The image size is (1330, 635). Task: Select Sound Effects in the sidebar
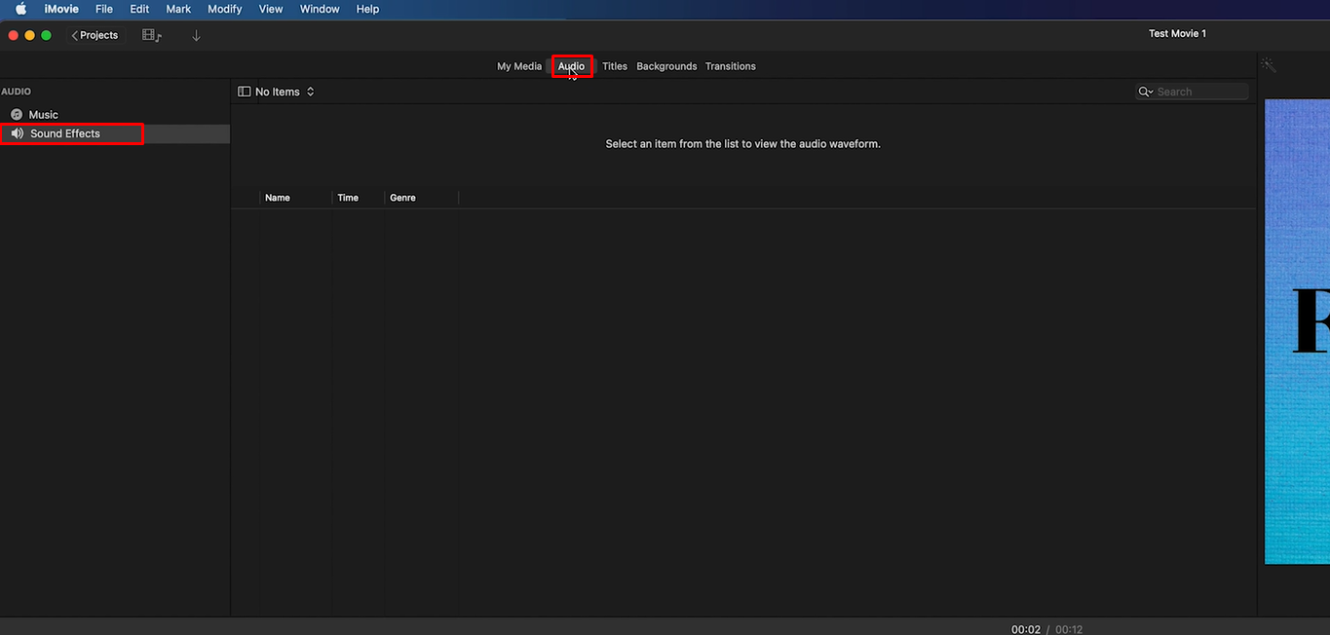tap(115, 133)
